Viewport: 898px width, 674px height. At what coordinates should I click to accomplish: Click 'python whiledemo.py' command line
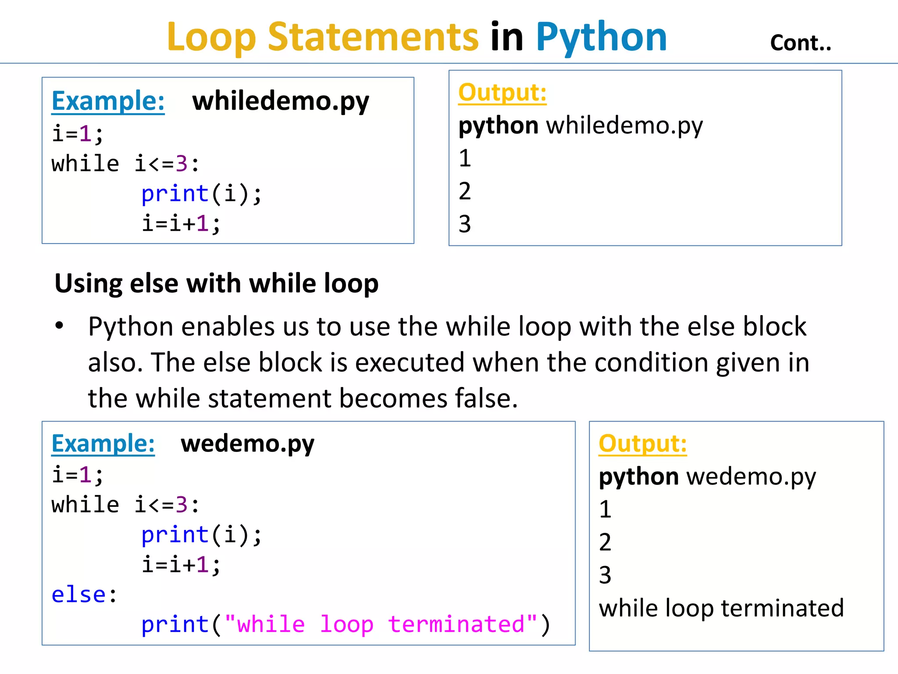pos(580,126)
